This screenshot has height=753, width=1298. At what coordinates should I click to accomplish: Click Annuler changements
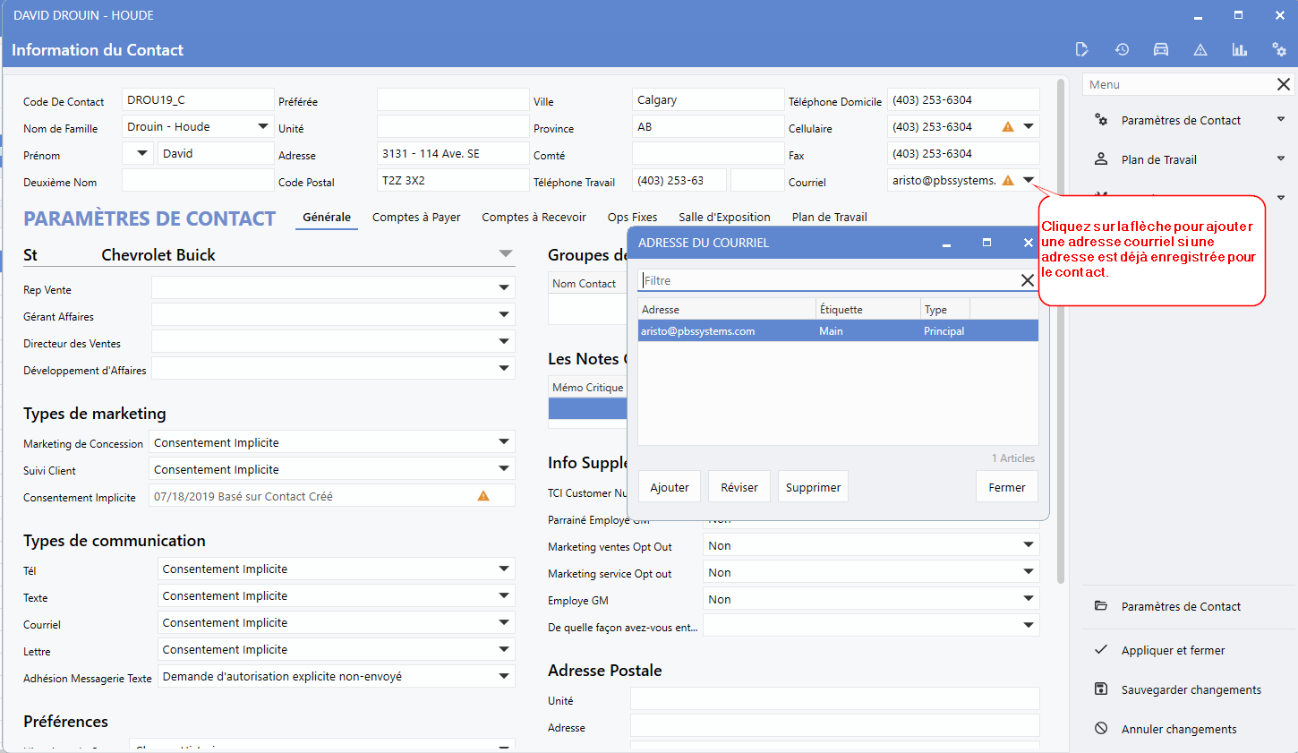coord(1179,730)
